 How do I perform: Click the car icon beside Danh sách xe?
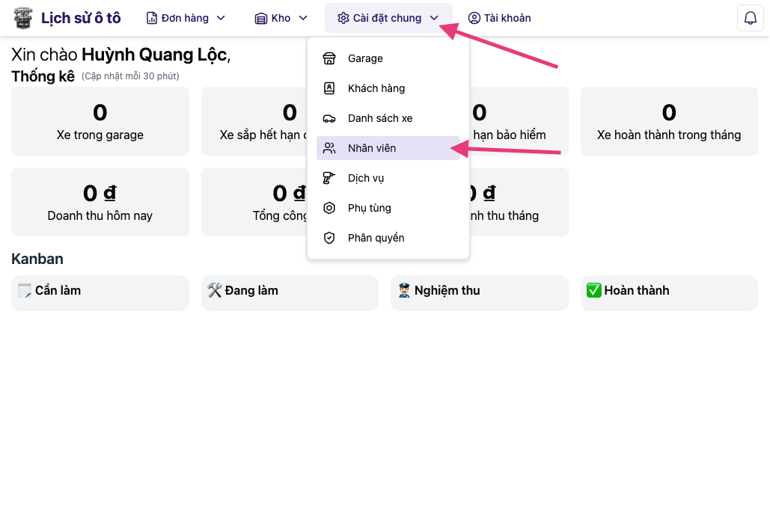tap(329, 118)
